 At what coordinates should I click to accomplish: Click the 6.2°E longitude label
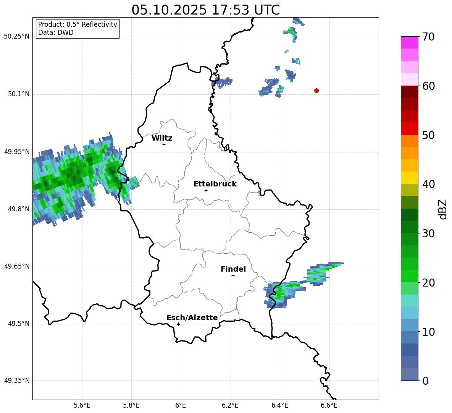(x=230, y=405)
